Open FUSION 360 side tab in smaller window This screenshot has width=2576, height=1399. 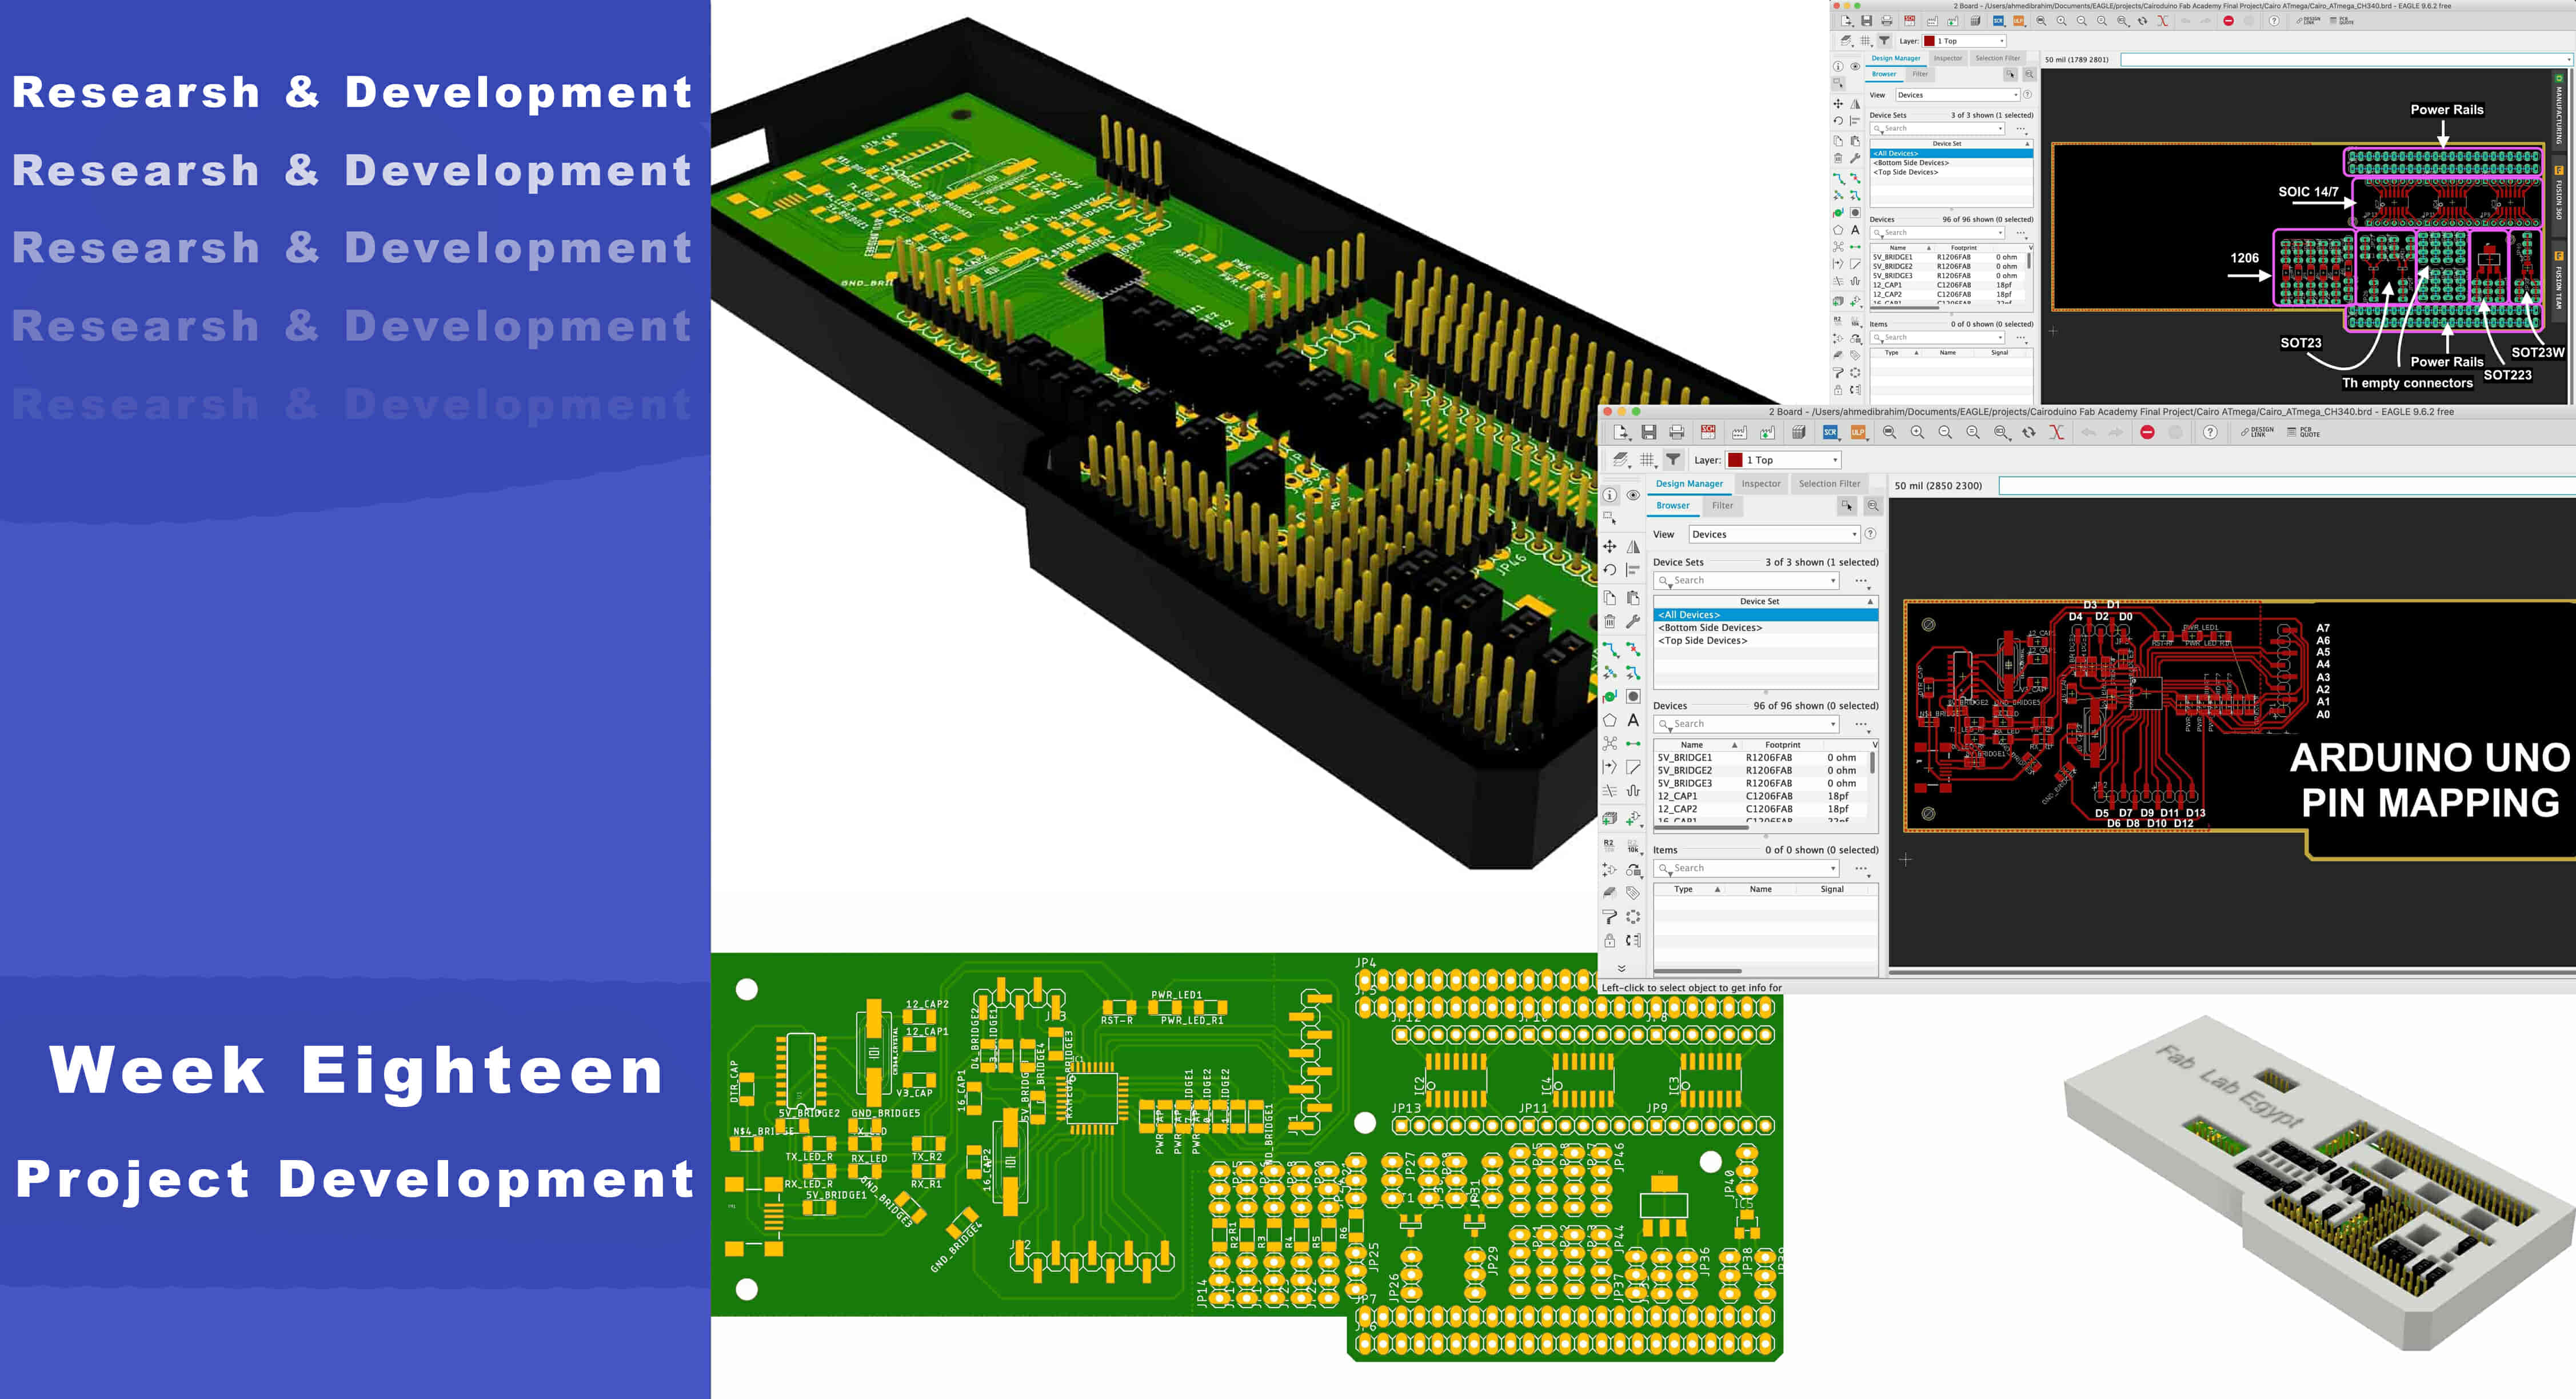point(2559,195)
